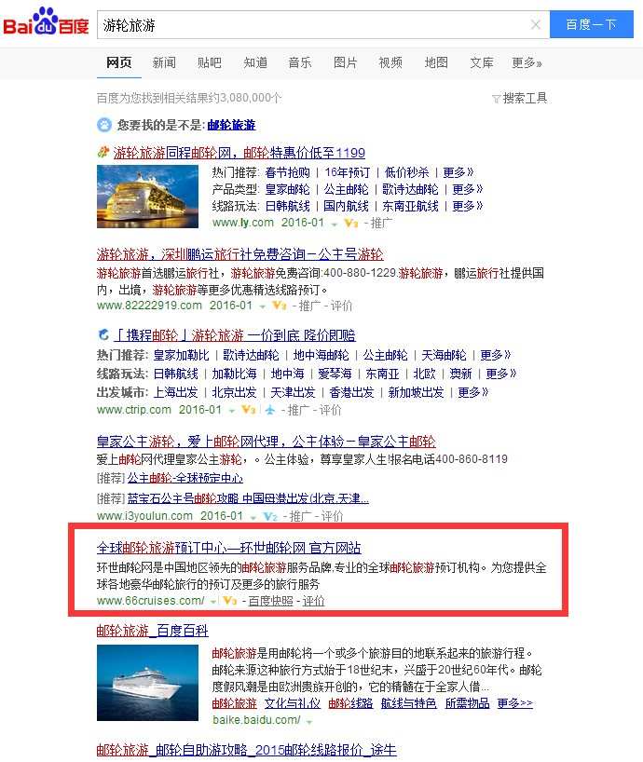Open the 皇家公主游轮 爱上邮轮网 result title
Viewport: 643px width, 762px height.
point(266,442)
